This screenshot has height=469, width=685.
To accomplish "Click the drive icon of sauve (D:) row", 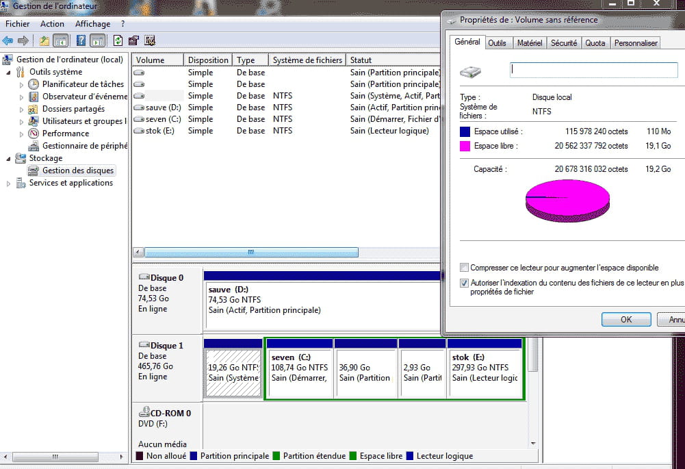I will pos(139,107).
